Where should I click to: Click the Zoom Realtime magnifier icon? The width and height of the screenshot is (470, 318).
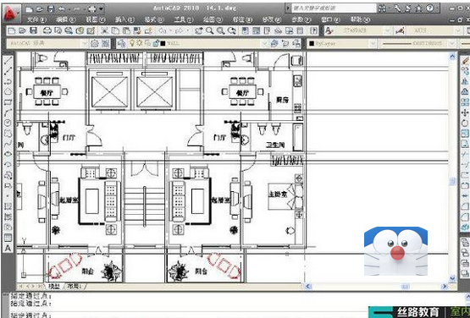coord(209,30)
